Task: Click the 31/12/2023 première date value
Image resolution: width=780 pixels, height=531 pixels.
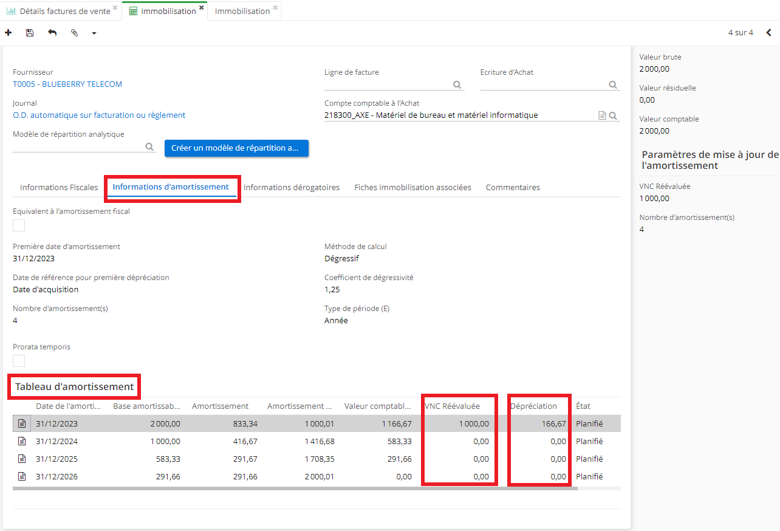Action: tap(34, 258)
